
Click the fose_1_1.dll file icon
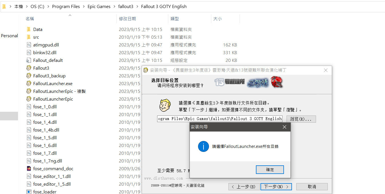(29, 114)
